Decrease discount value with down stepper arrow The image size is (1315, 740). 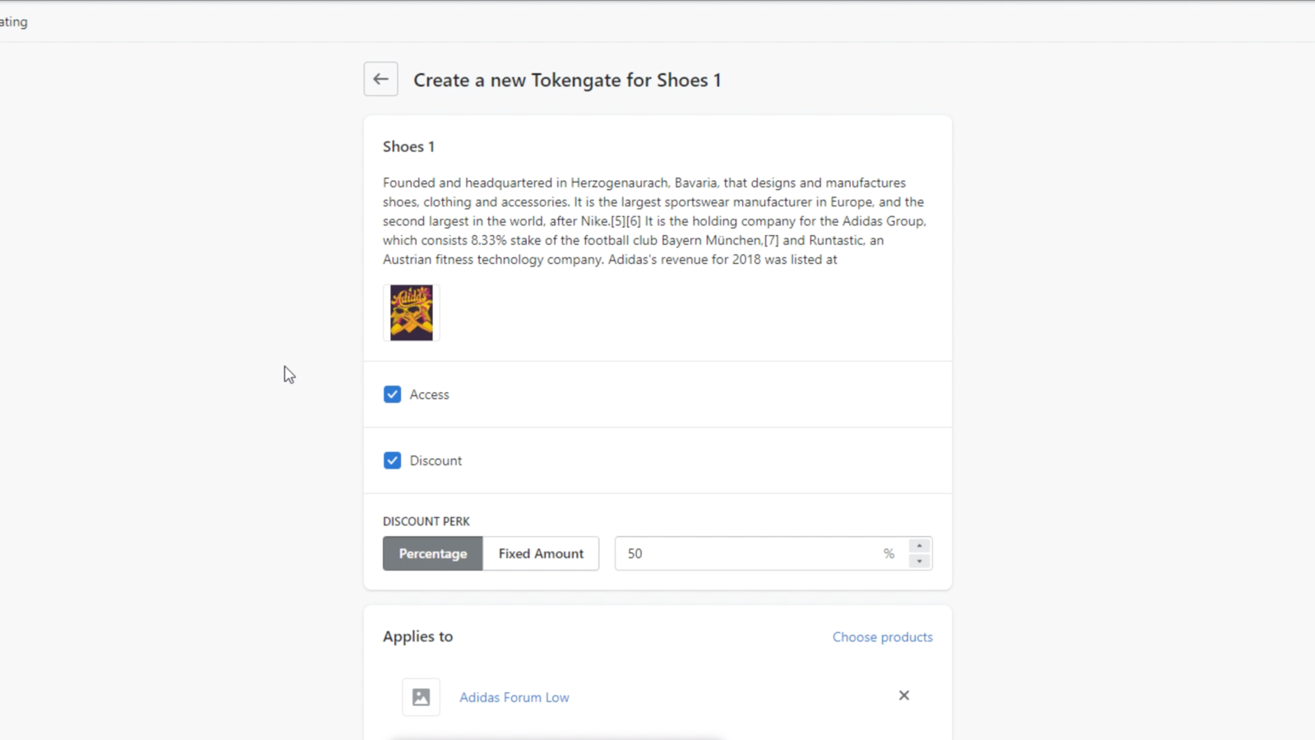click(920, 561)
